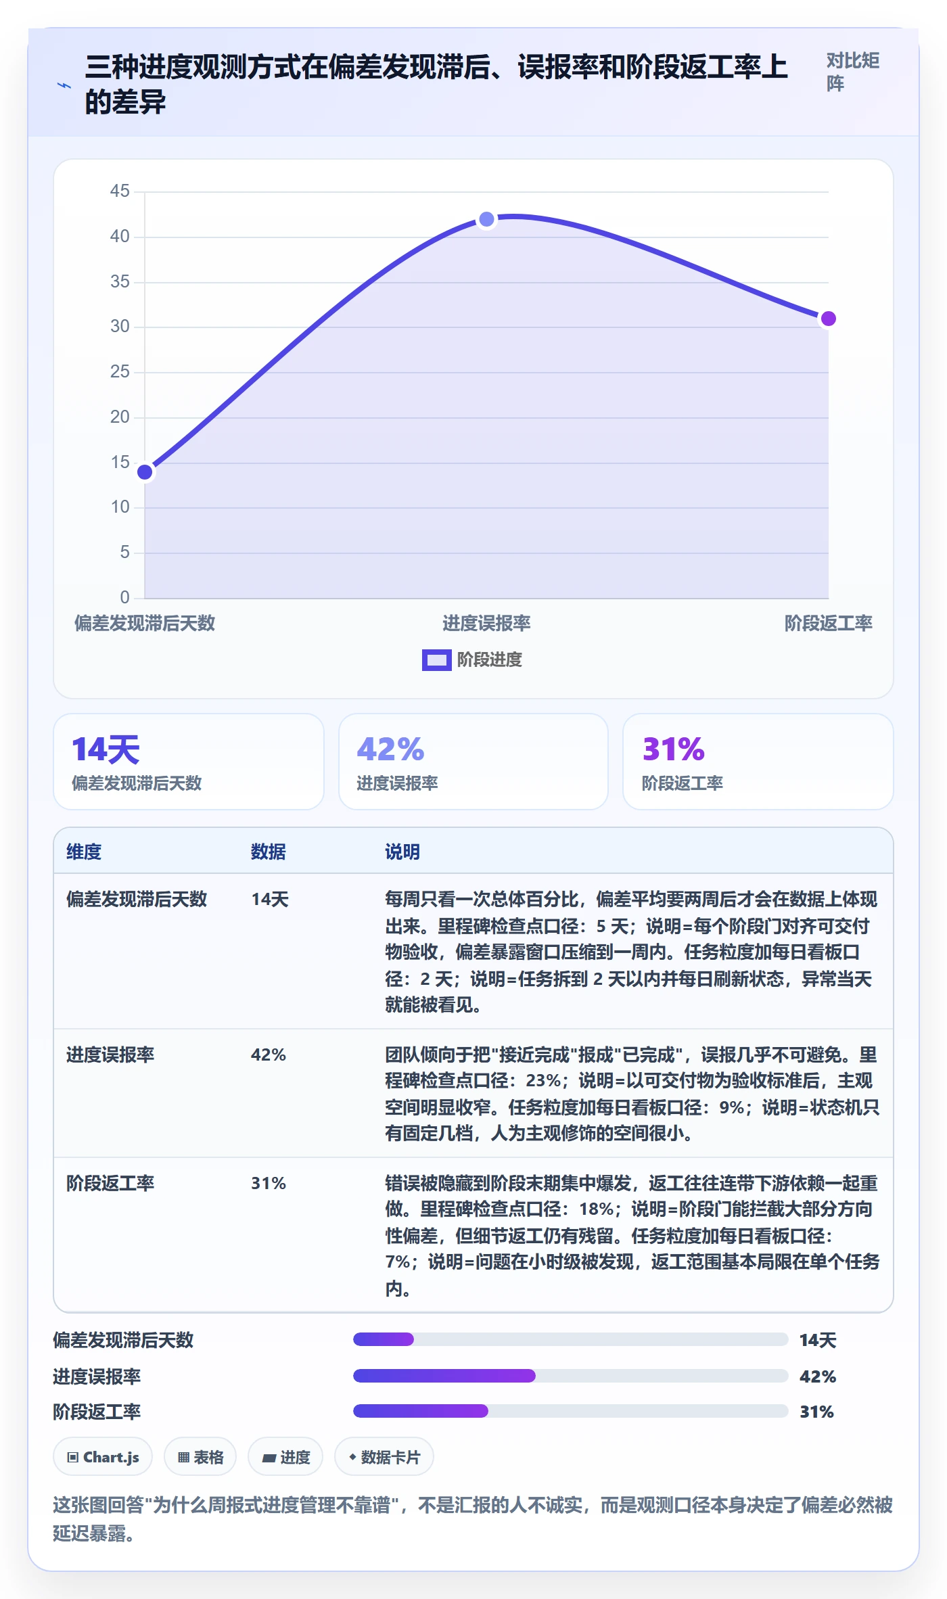
Task: Click the diamond icon in 数据卡片 chip
Action: click(x=352, y=1457)
